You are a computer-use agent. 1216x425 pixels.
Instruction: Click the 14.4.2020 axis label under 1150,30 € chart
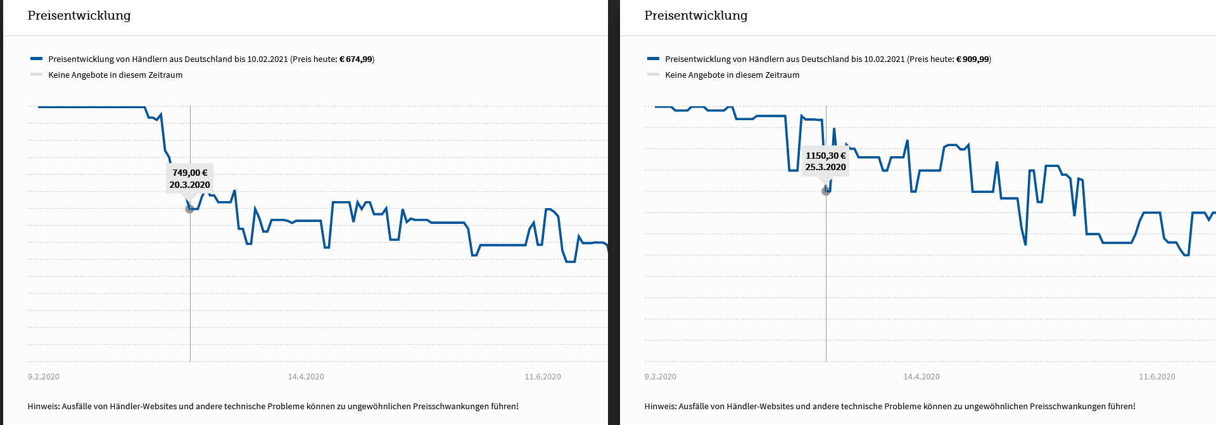coord(921,377)
